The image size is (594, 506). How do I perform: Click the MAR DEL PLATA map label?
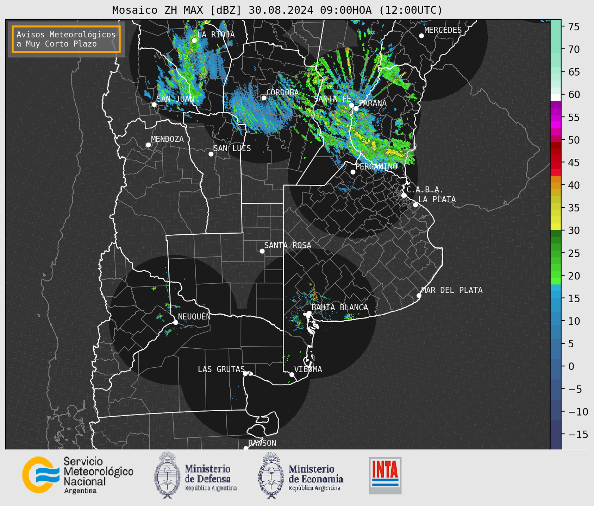coord(452,290)
